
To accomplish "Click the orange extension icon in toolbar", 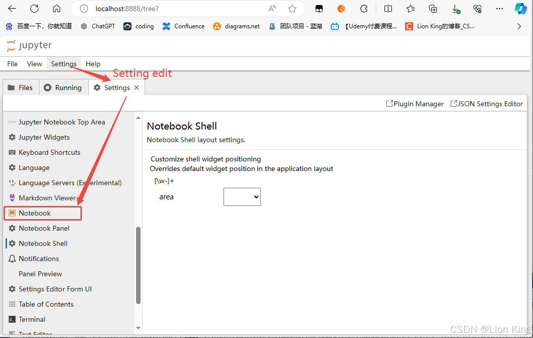I will [341, 9].
